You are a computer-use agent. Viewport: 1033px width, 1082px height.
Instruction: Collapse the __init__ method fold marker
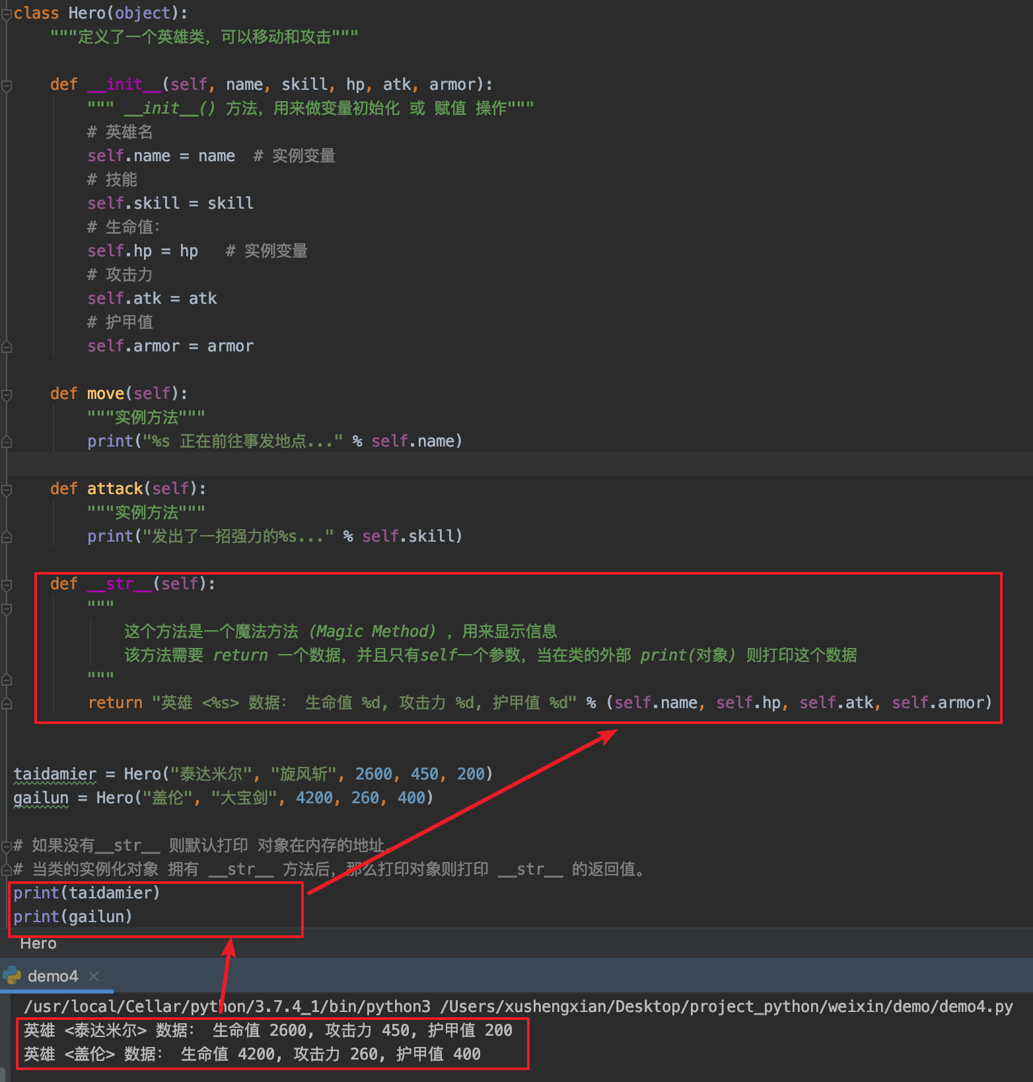pos(6,85)
